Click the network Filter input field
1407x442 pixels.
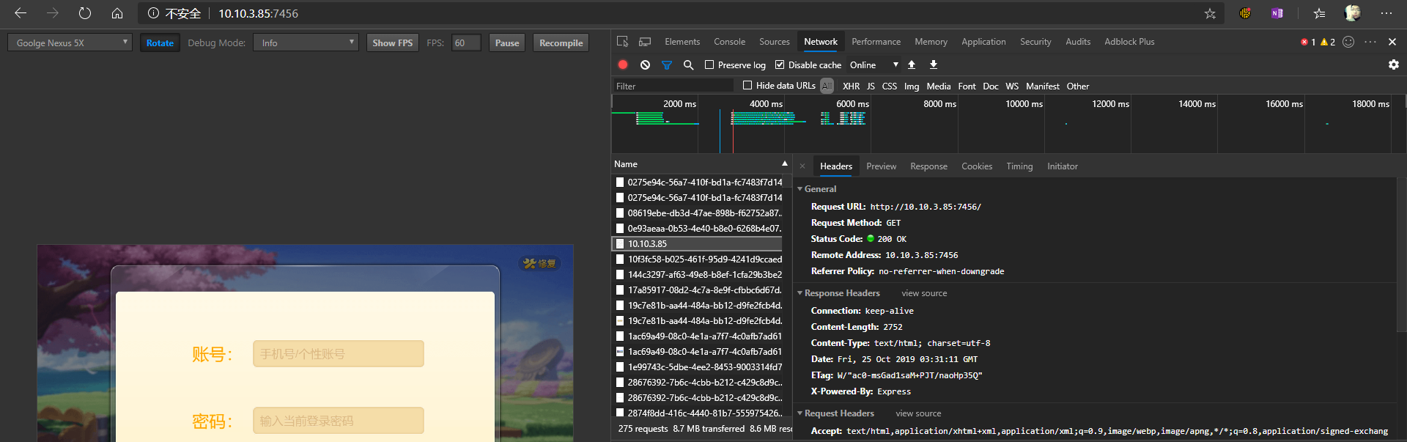point(673,86)
